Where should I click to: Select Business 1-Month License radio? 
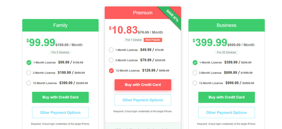click(195, 62)
